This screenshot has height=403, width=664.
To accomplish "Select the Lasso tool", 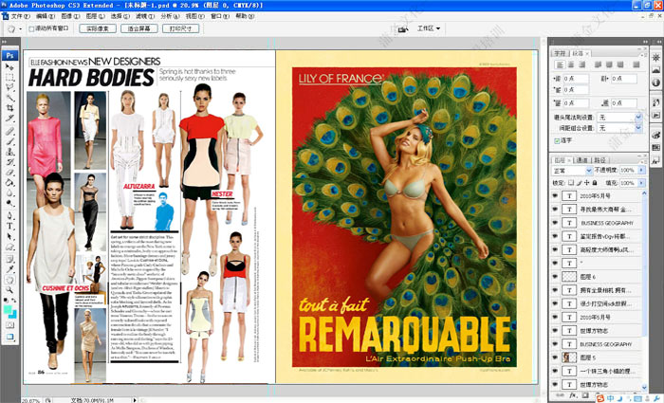I will [x=9, y=87].
